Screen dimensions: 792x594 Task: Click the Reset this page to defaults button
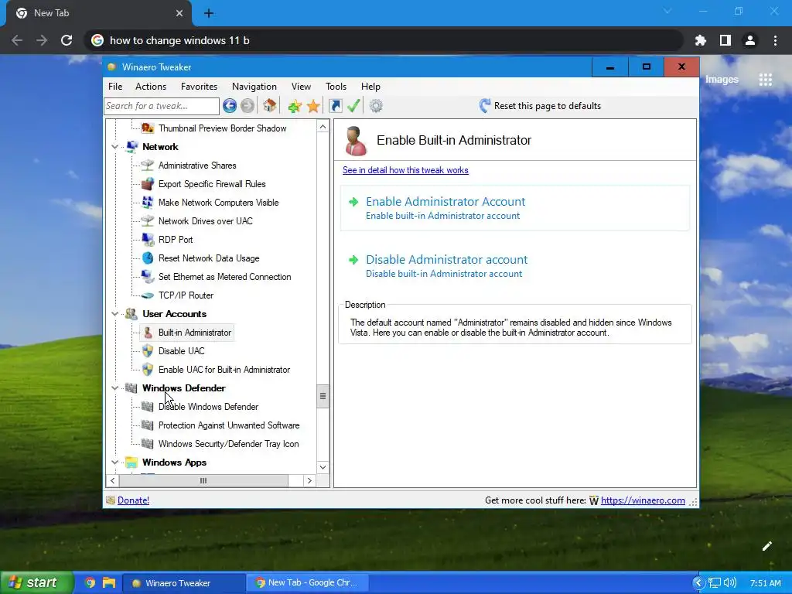[540, 105]
